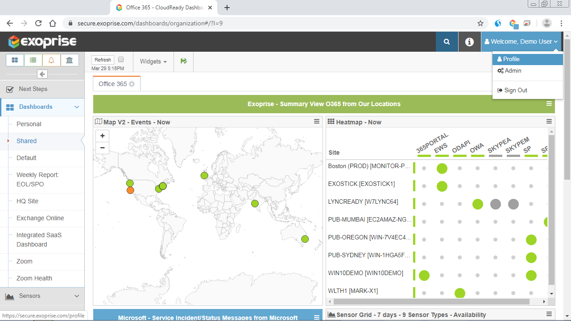Viewport: 571px width, 321px height.
Task: Switch to the Office 365 tab
Action: (x=116, y=84)
